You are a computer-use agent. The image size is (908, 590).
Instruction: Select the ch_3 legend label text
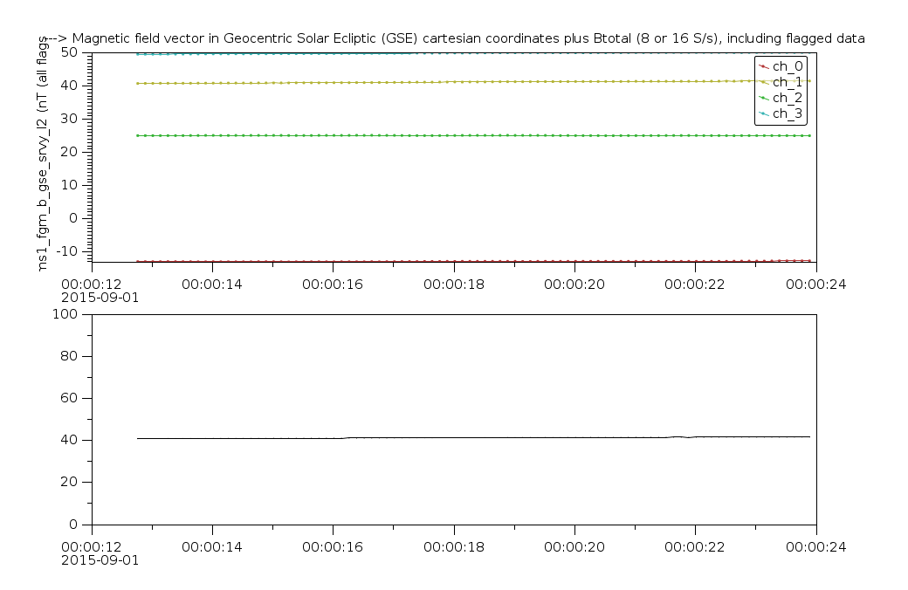click(788, 113)
